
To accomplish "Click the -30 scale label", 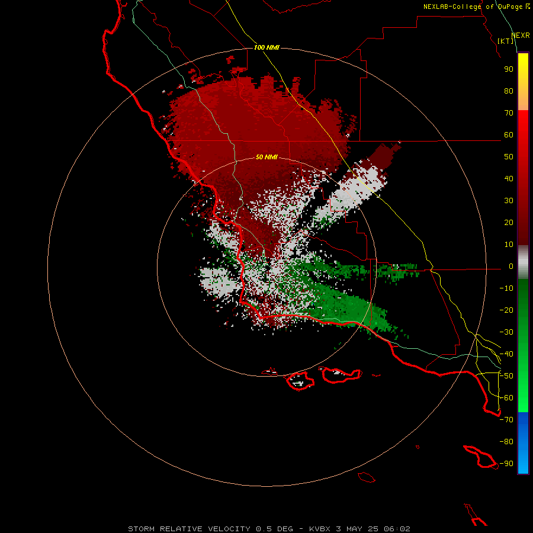I will coord(506,332).
